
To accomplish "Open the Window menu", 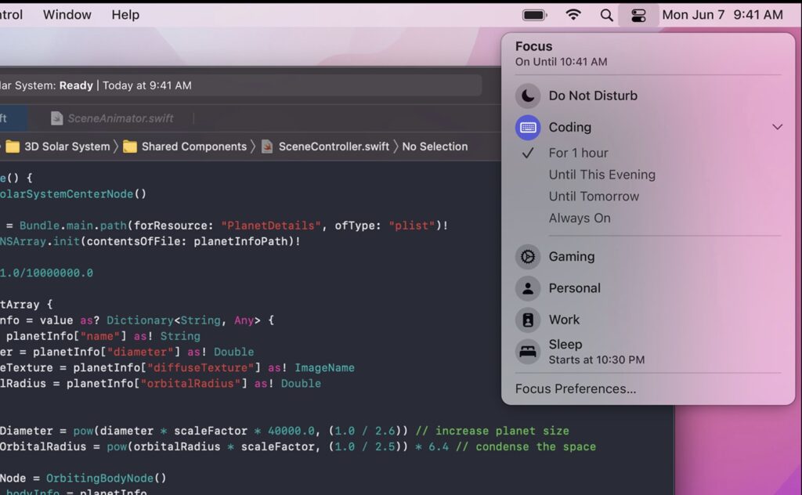I will click(x=67, y=15).
